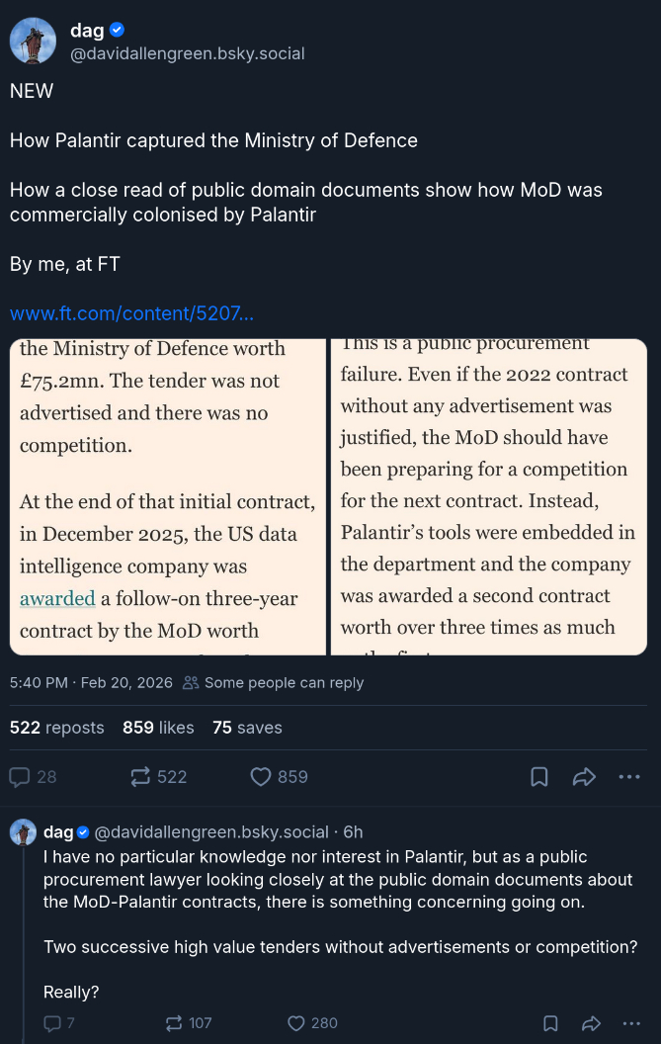
Task: Open more options menu on the main post
Action: [629, 777]
